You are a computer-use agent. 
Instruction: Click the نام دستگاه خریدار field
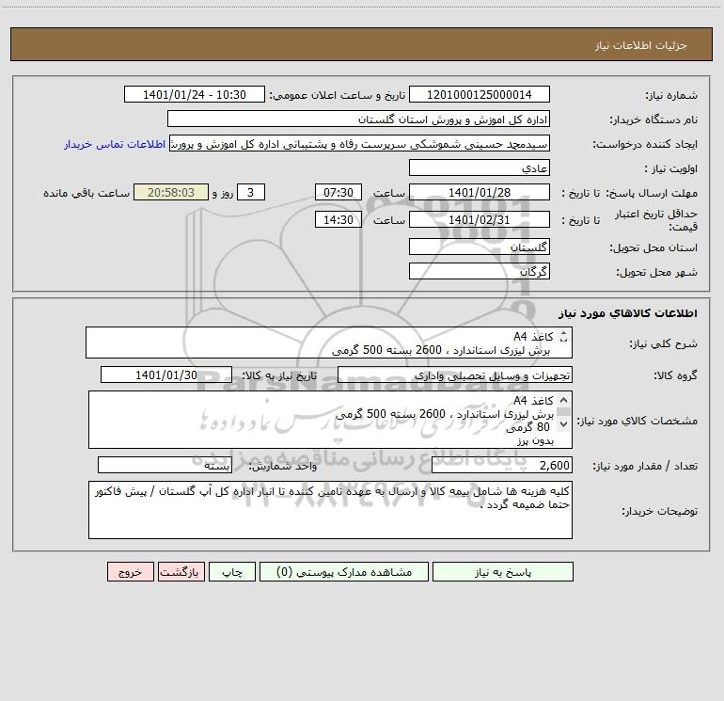coord(358,119)
